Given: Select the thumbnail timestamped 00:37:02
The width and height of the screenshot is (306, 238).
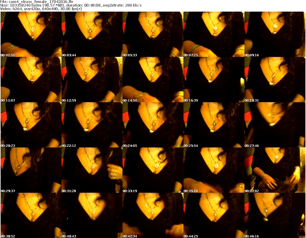Looking at the screenshot, I should (275, 170).
